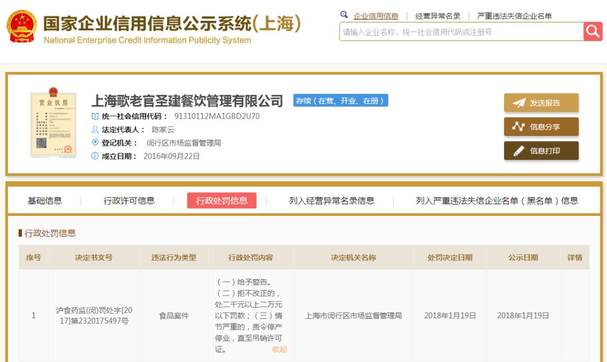Click the 违法行为类型 column header
607x362 pixels.
coord(174,257)
